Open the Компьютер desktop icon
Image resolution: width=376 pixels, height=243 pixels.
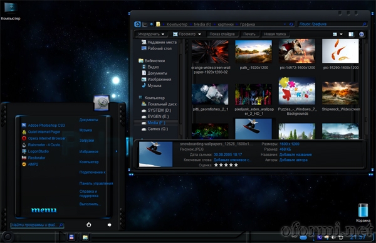pyautogui.click(x=11, y=11)
